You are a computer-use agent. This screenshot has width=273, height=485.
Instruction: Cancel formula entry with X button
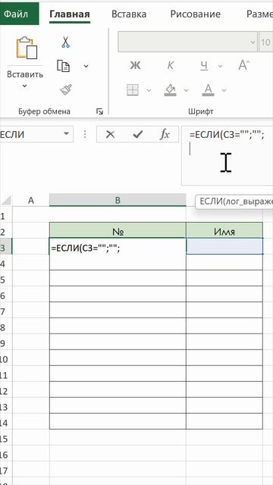pos(110,134)
